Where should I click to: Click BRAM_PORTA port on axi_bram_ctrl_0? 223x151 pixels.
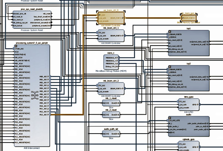pyautogui.click(x=117, y=18)
